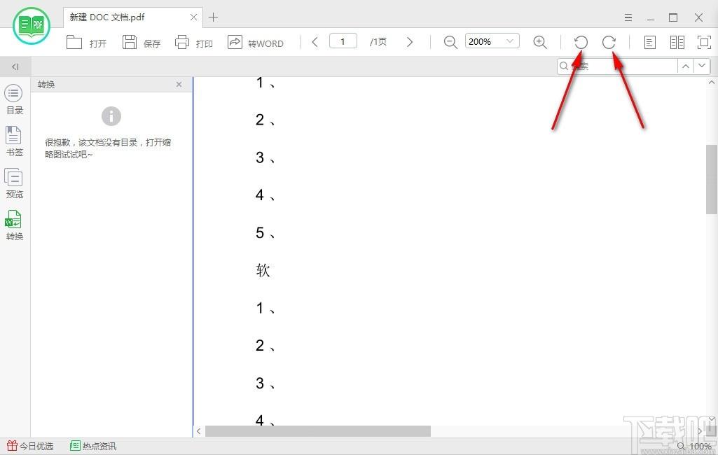Find previous search result arrow
This screenshot has height=455, width=718.
pyautogui.click(x=686, y=66)
